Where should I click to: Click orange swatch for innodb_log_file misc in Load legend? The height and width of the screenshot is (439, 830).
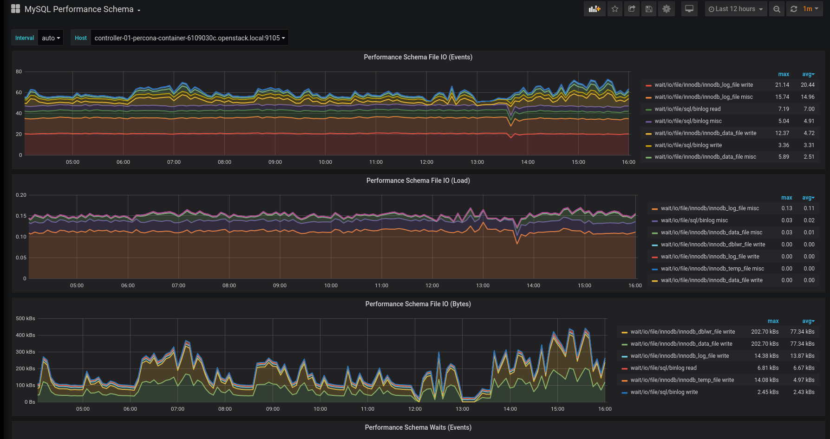pos(654,209)
